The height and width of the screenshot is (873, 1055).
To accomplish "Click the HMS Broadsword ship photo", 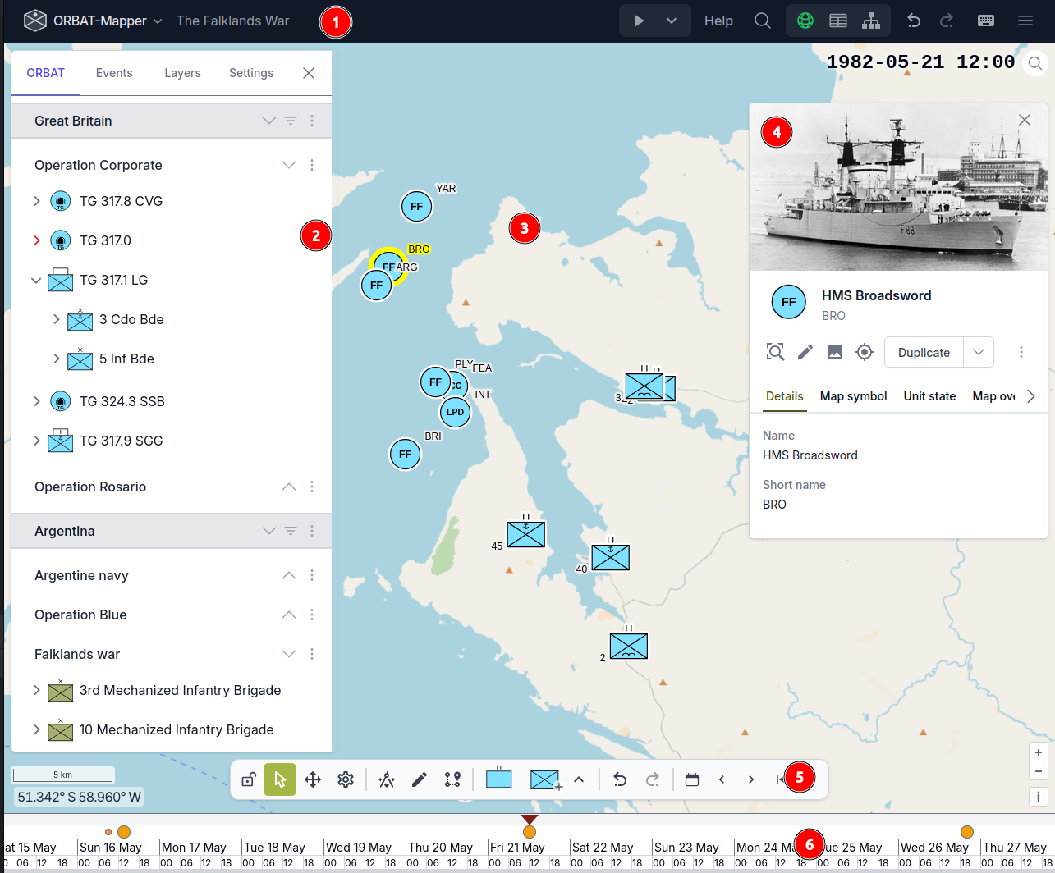I will 898,189.
